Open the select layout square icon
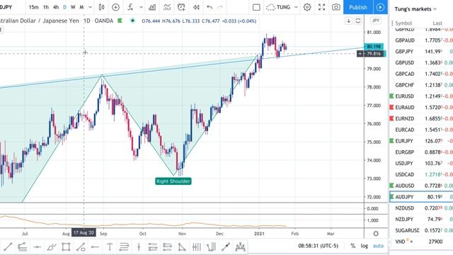Viewport: 453px width, 255px height. click(256, 7)
